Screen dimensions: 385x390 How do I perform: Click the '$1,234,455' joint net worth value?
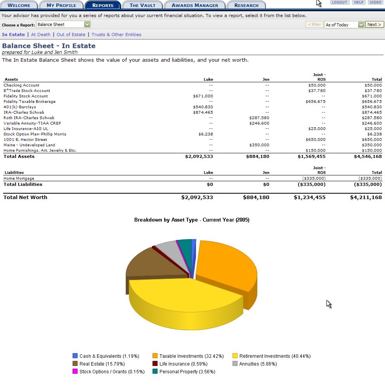pyautogui.click(x=310, y=198)
